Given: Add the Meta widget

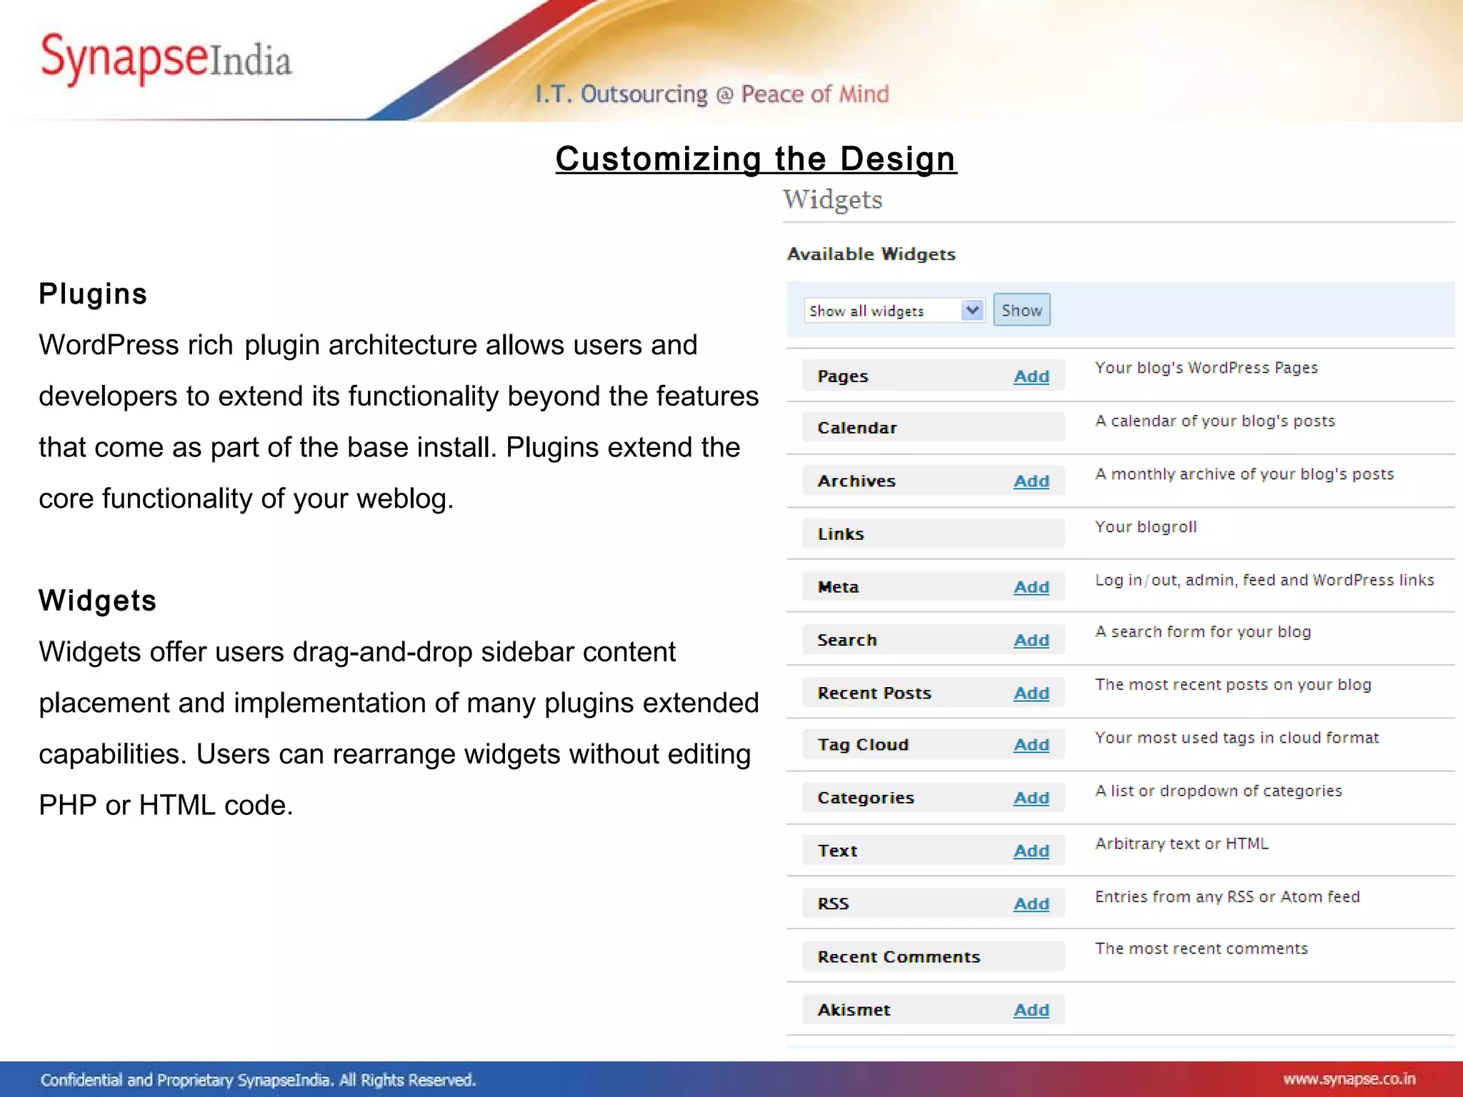Looking at the screenshot, I should click(1032, 587).
